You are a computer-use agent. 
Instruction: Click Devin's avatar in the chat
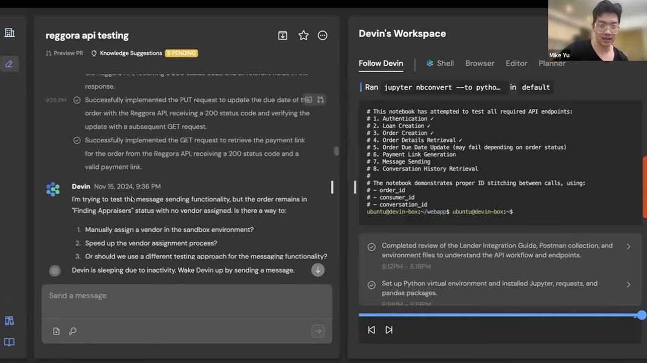tap(53, 189)
